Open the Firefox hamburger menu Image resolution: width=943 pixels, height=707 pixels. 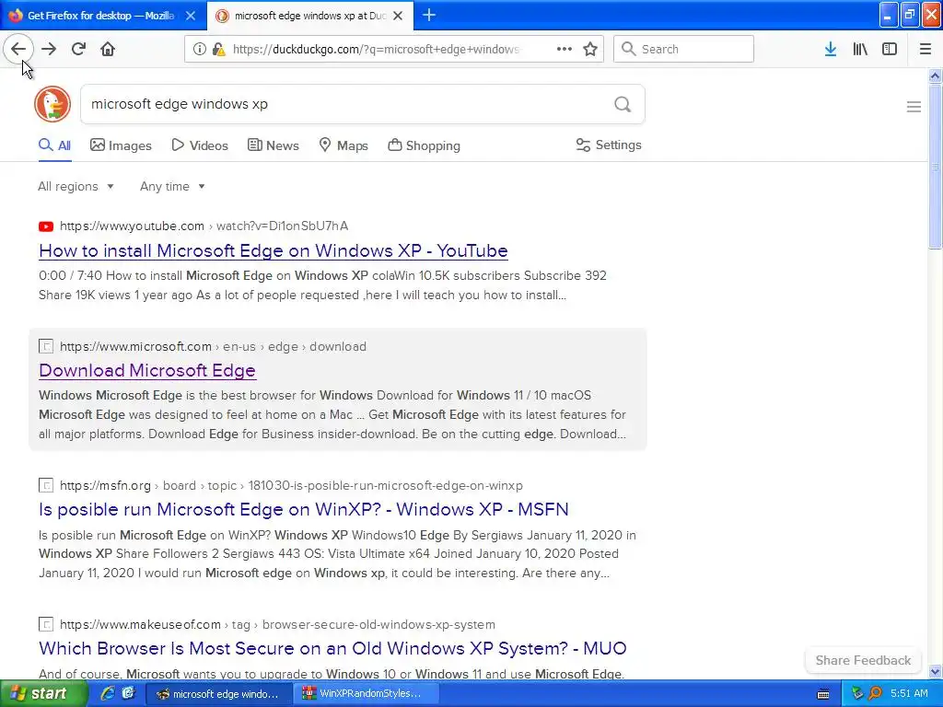tap(926, 49)
